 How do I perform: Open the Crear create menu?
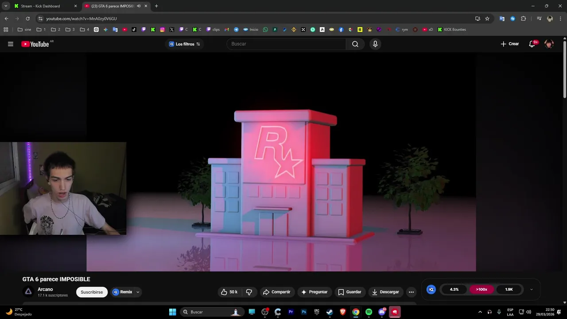[510, 44]
